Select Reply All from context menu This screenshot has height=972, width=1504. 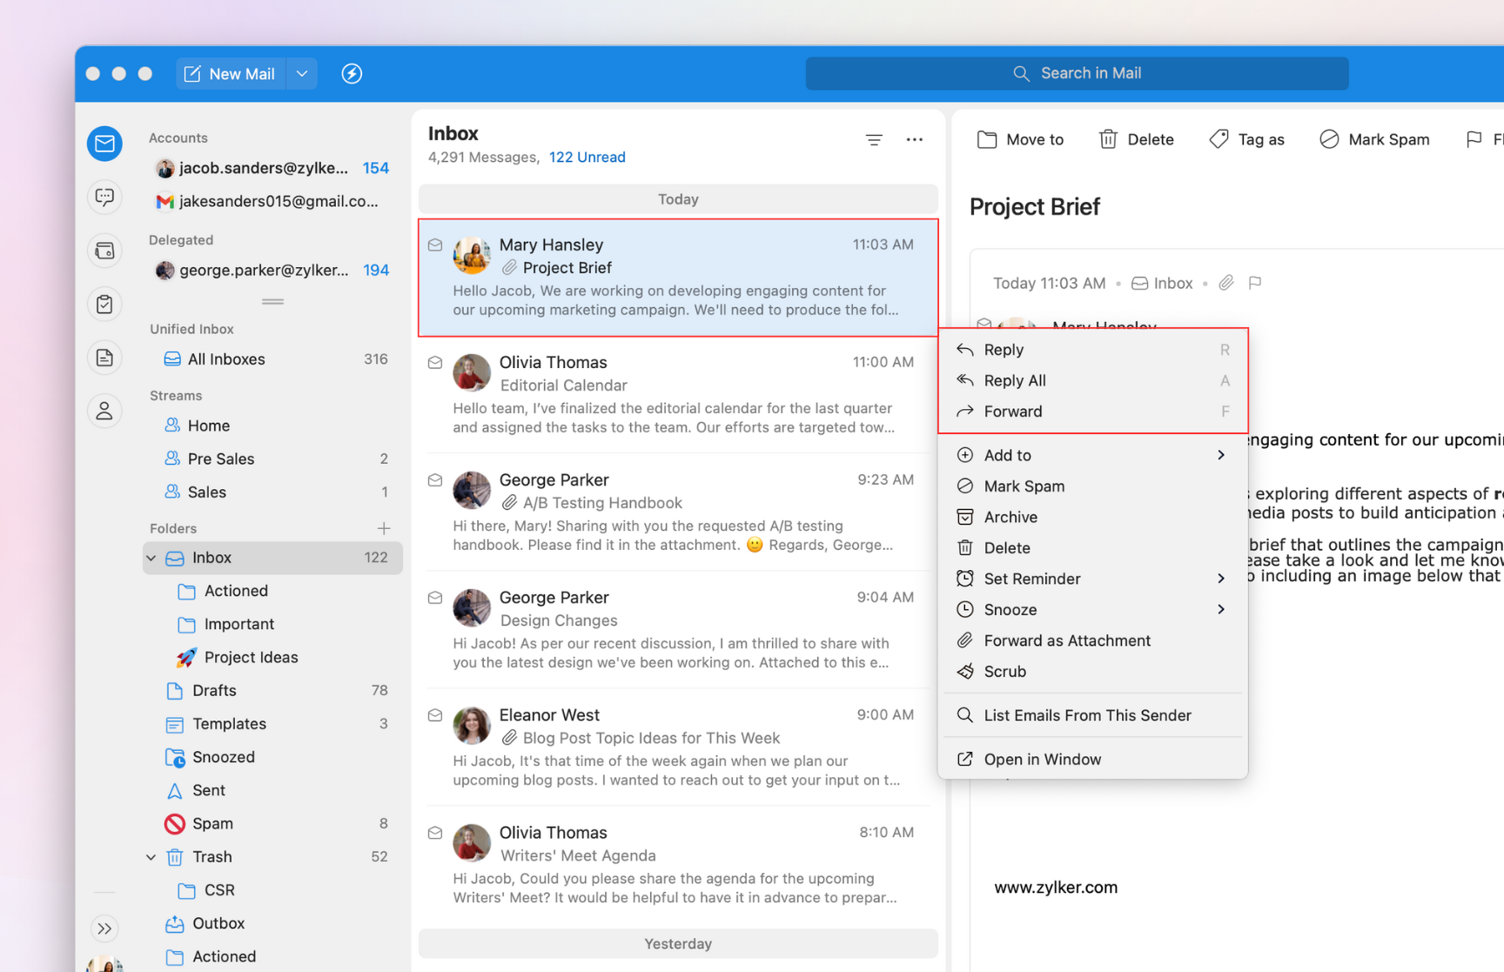(1014, 380)
